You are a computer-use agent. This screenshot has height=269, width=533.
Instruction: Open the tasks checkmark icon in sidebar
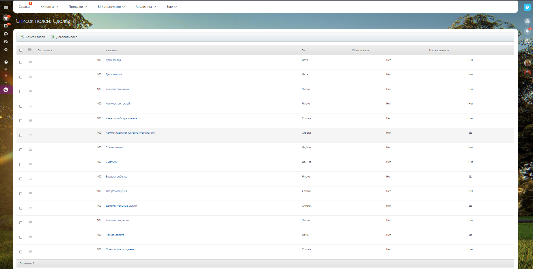click(x=6, y=26)
